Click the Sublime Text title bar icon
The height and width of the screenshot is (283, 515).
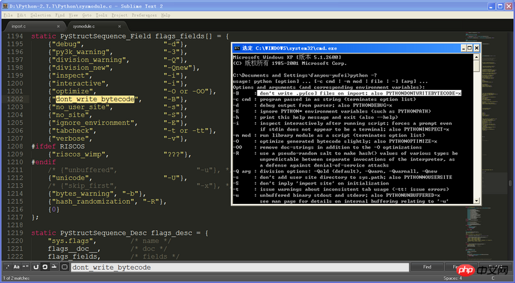(5, 5)
